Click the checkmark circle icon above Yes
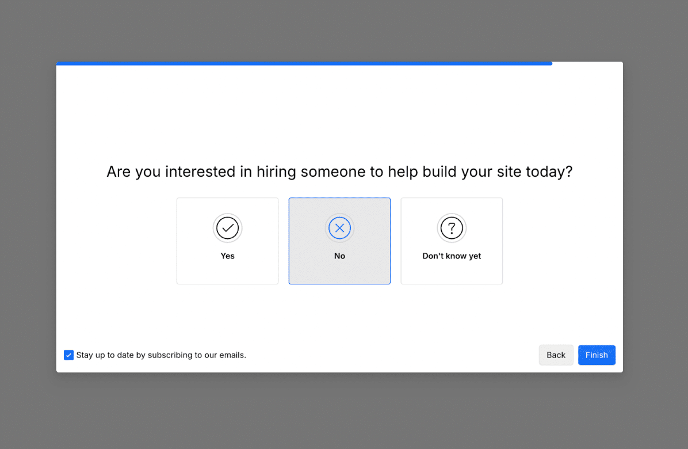 (x=227, y=228)
